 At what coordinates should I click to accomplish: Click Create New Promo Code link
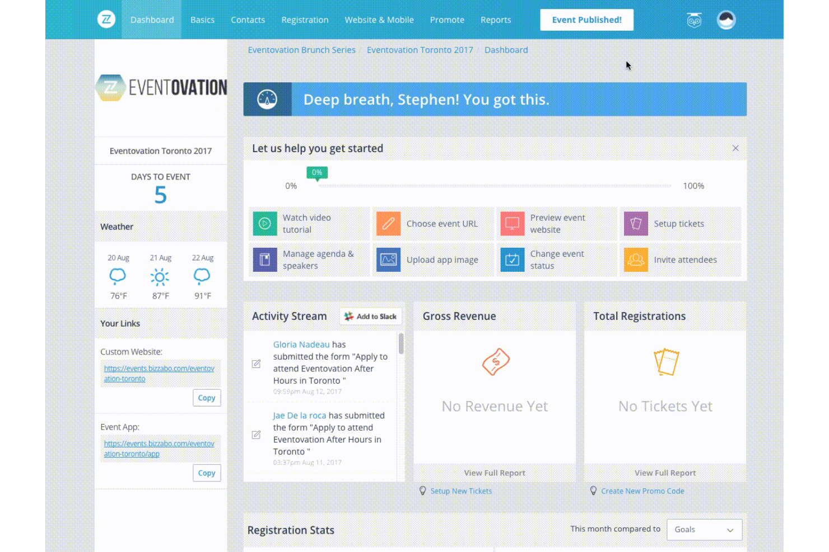642,490
